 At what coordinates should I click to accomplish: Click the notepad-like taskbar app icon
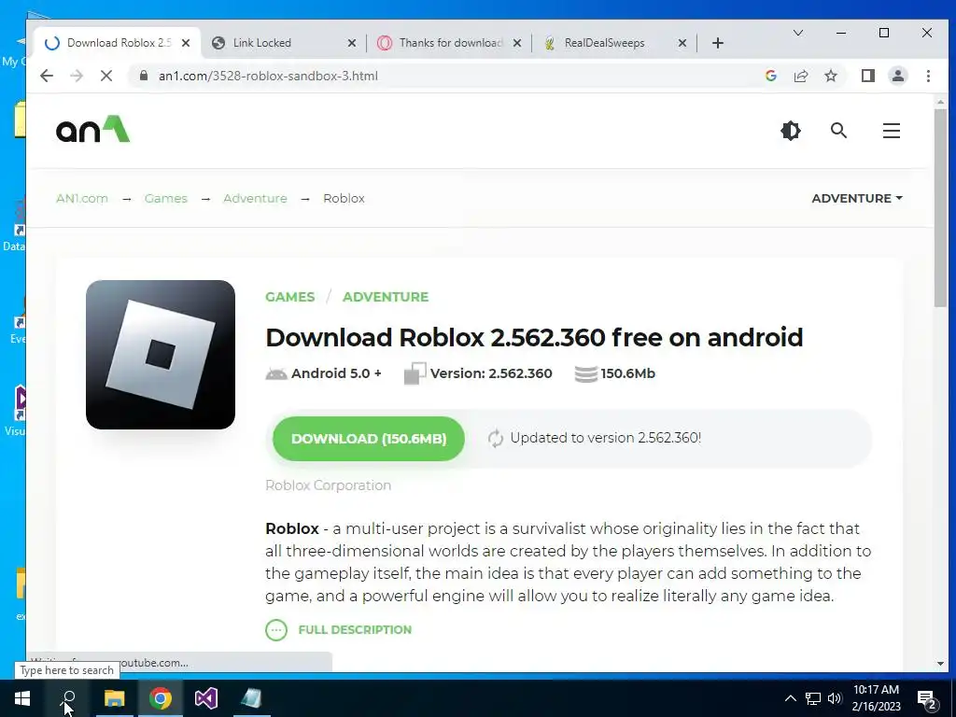click(251, 698)
